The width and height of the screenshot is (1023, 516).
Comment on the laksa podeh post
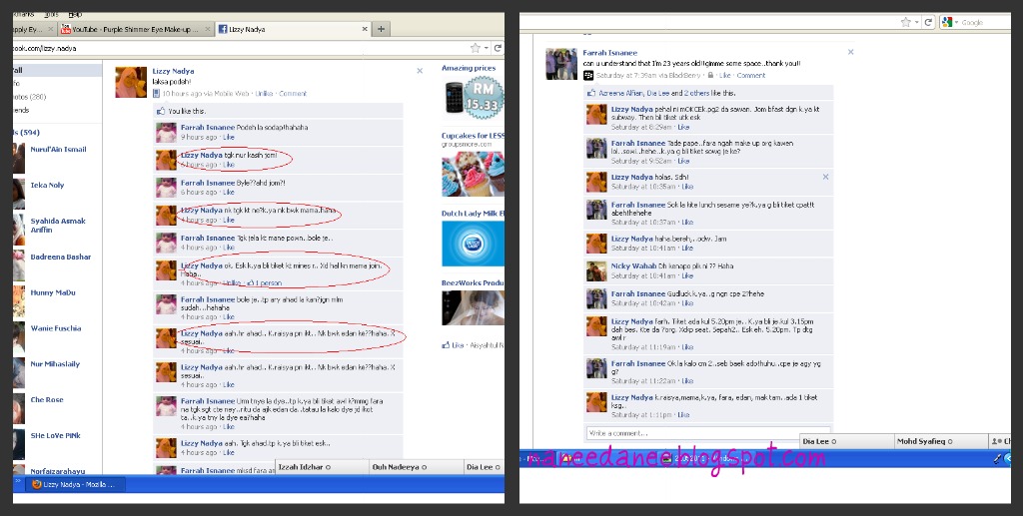[293, 93]
